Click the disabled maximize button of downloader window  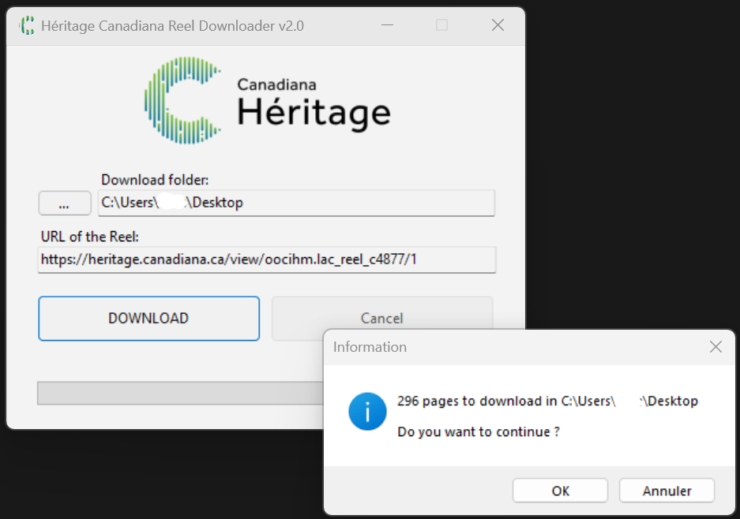click(x=441, y=25)
